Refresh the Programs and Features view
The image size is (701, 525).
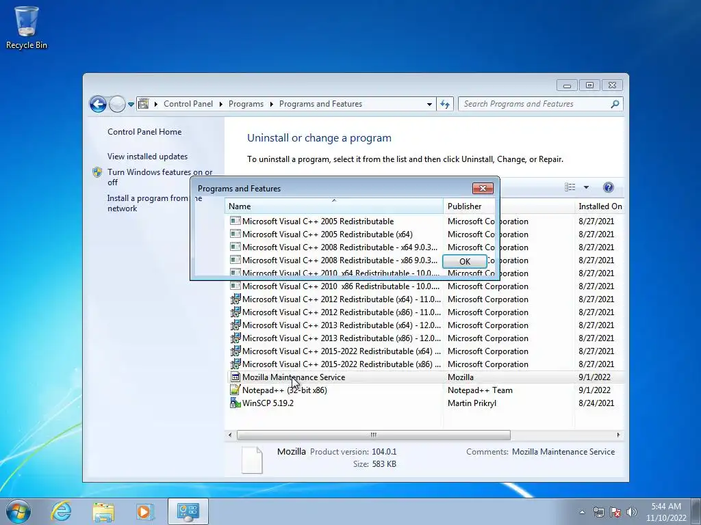(x=445, y=104)
